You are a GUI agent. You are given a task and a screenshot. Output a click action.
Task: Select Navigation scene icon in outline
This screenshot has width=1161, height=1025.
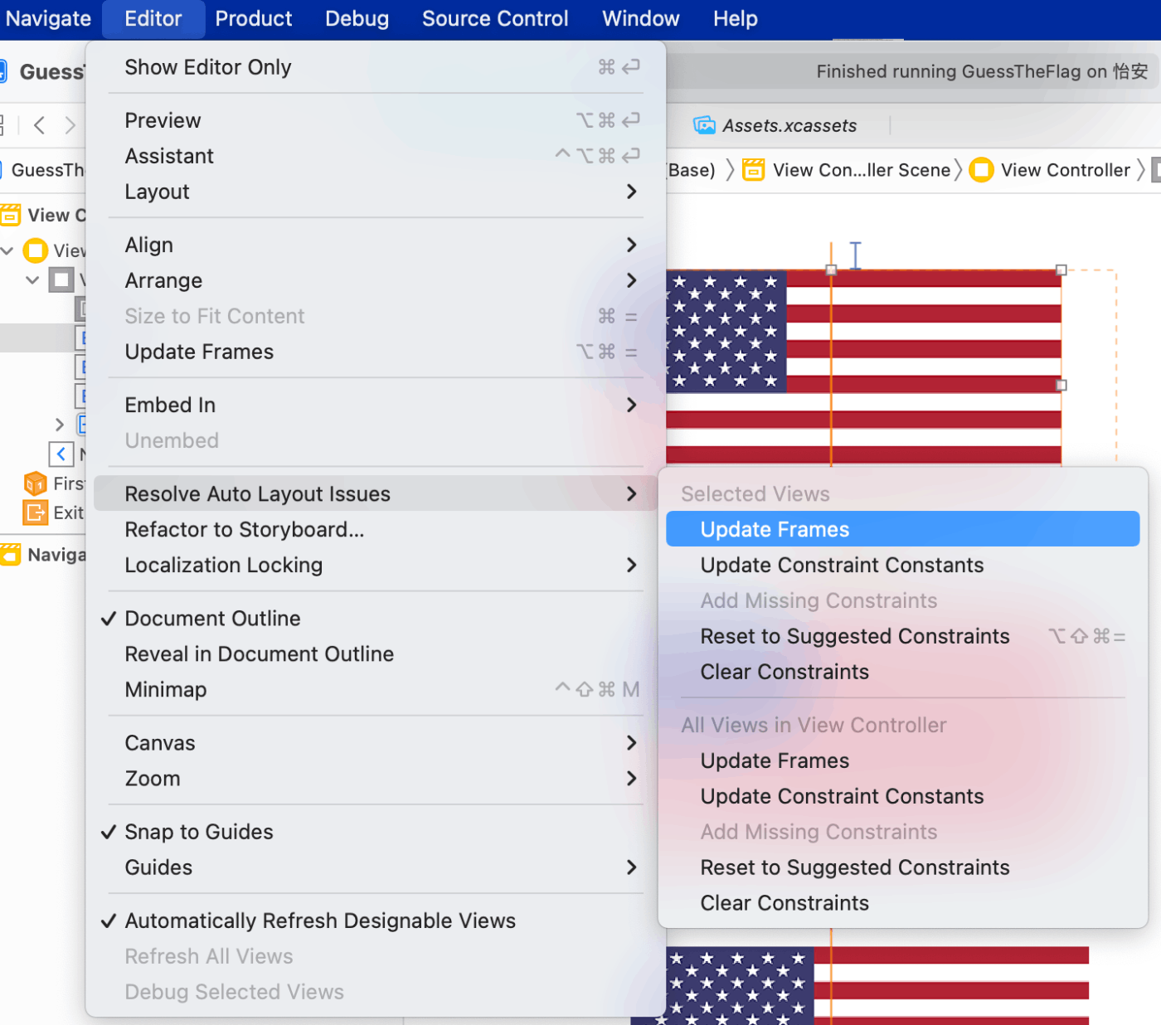tap(10, 555)
